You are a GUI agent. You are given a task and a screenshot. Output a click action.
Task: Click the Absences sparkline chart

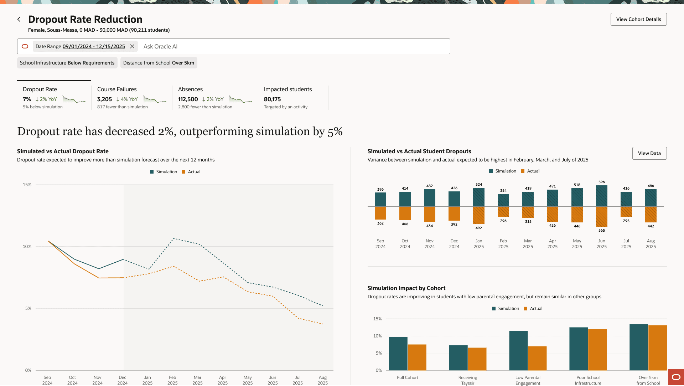pyautogui.click(x=241, y=99)
